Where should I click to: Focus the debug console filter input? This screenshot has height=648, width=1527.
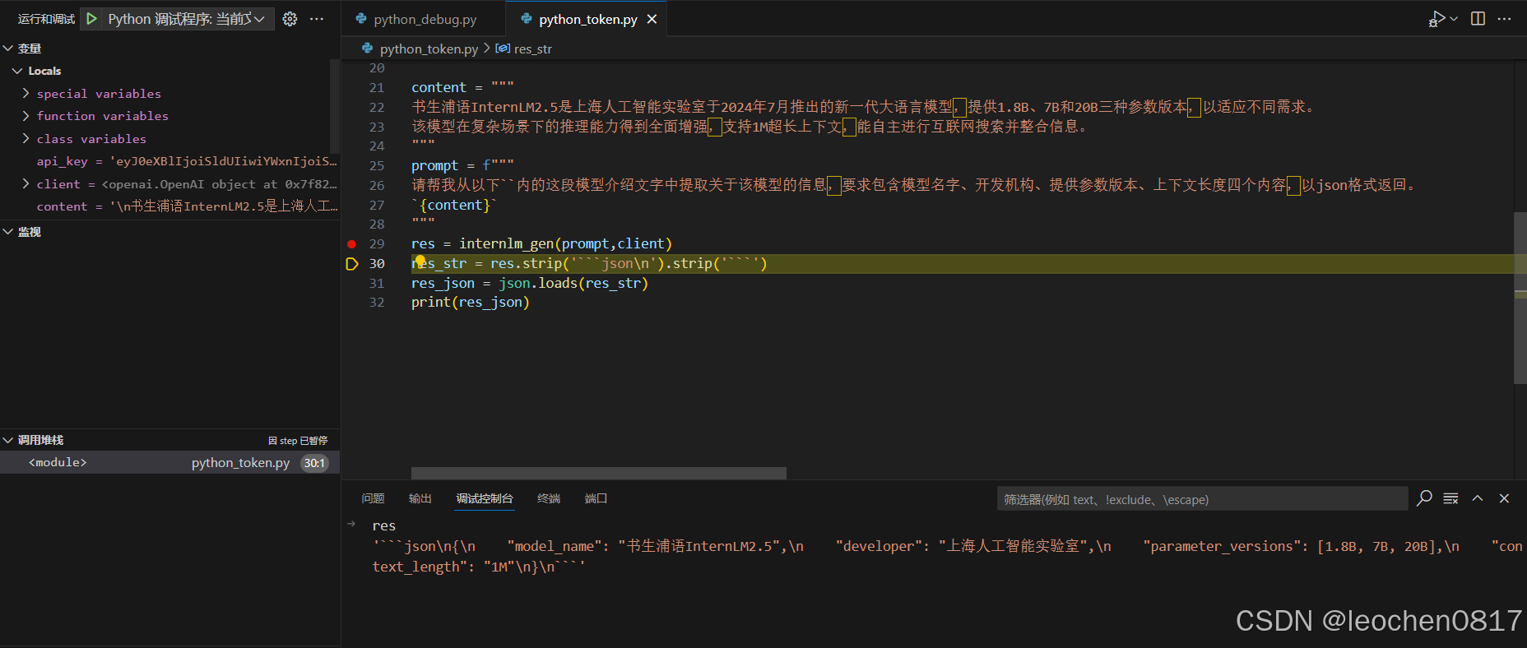coord(1202,499)
